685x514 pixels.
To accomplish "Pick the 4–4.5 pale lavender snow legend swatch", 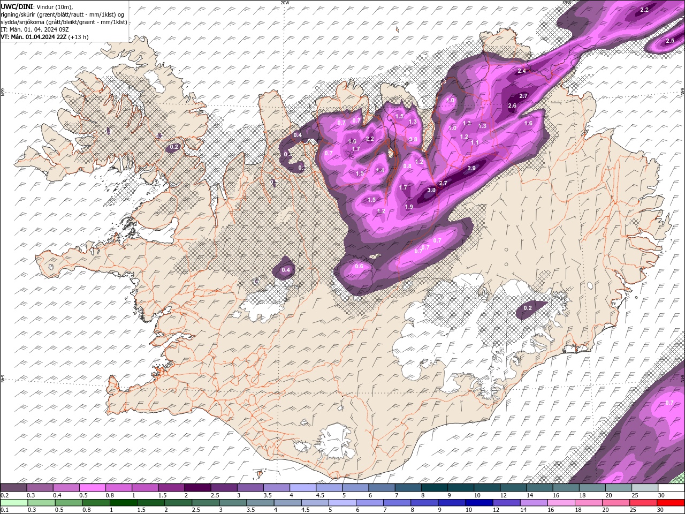I will click(302, 488).
